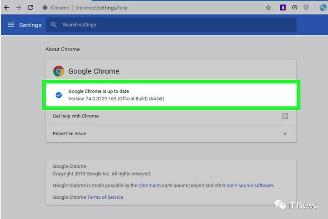Open the purple B extension icon
This screenshot has width=328, height=219.
283,8
